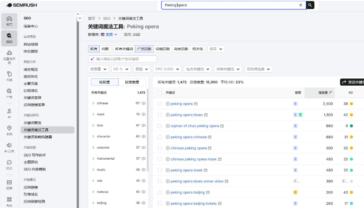The height and width of the screenshot is (208, 364).
Task: Click the orange KD dot for peking opera blues row
Action: (351, 115)
